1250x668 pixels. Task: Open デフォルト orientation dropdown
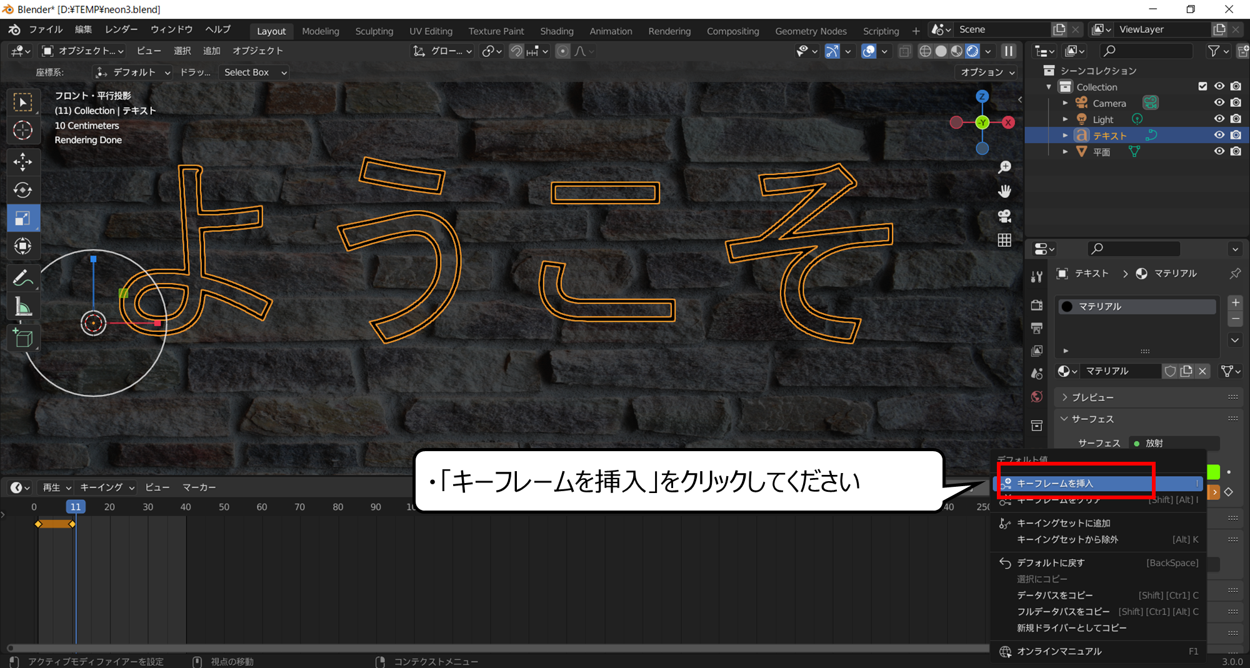(x=132, y=72)
